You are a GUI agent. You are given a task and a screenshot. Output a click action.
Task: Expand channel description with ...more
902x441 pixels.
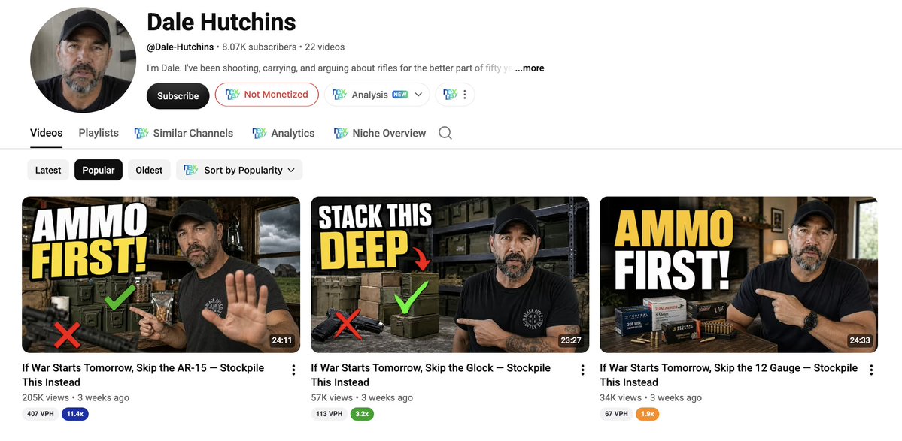(x=529, y=68)
